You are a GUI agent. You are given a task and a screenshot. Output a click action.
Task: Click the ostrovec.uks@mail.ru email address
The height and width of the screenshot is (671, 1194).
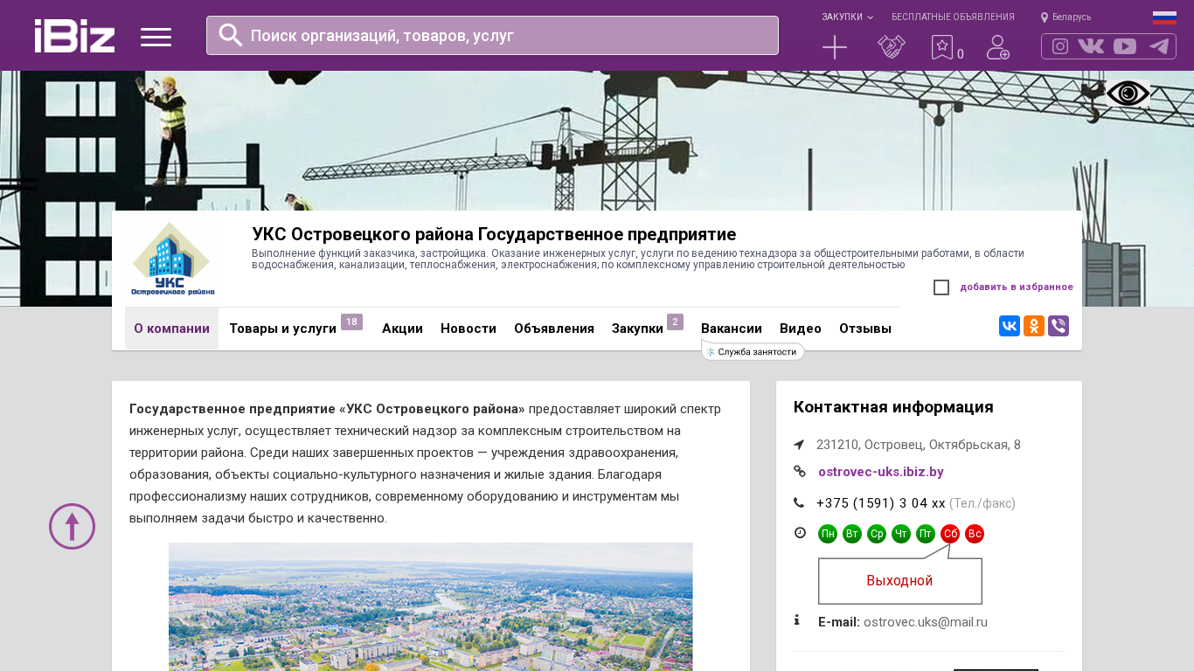(x=926, y=622)
